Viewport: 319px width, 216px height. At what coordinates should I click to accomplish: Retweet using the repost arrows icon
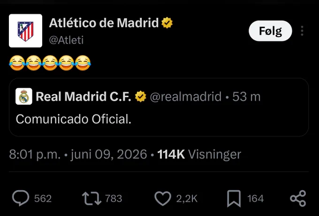pos(91,198)
